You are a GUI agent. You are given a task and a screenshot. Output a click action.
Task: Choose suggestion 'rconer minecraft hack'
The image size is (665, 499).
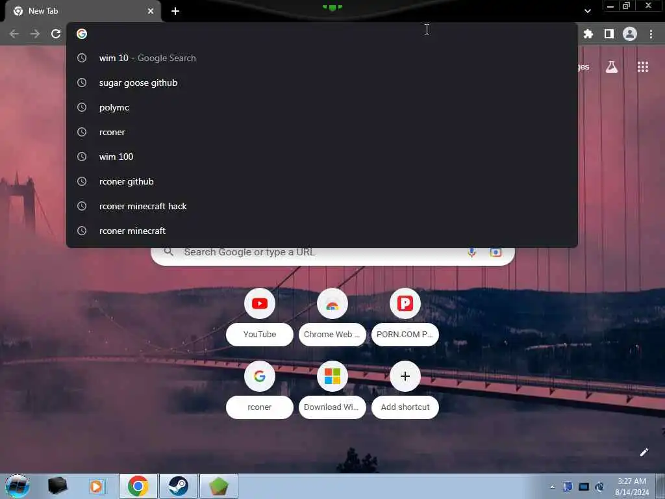click(x=322, y=206)
